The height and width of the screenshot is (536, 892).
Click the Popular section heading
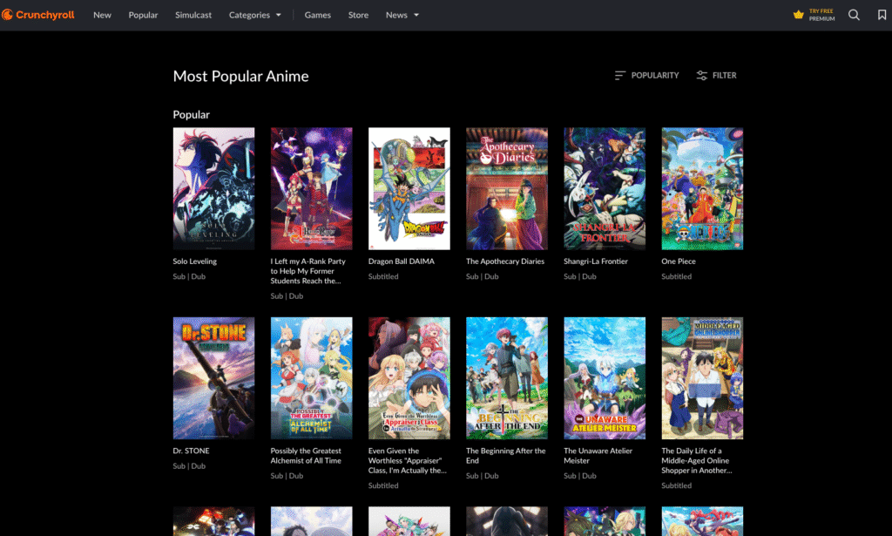191,114
